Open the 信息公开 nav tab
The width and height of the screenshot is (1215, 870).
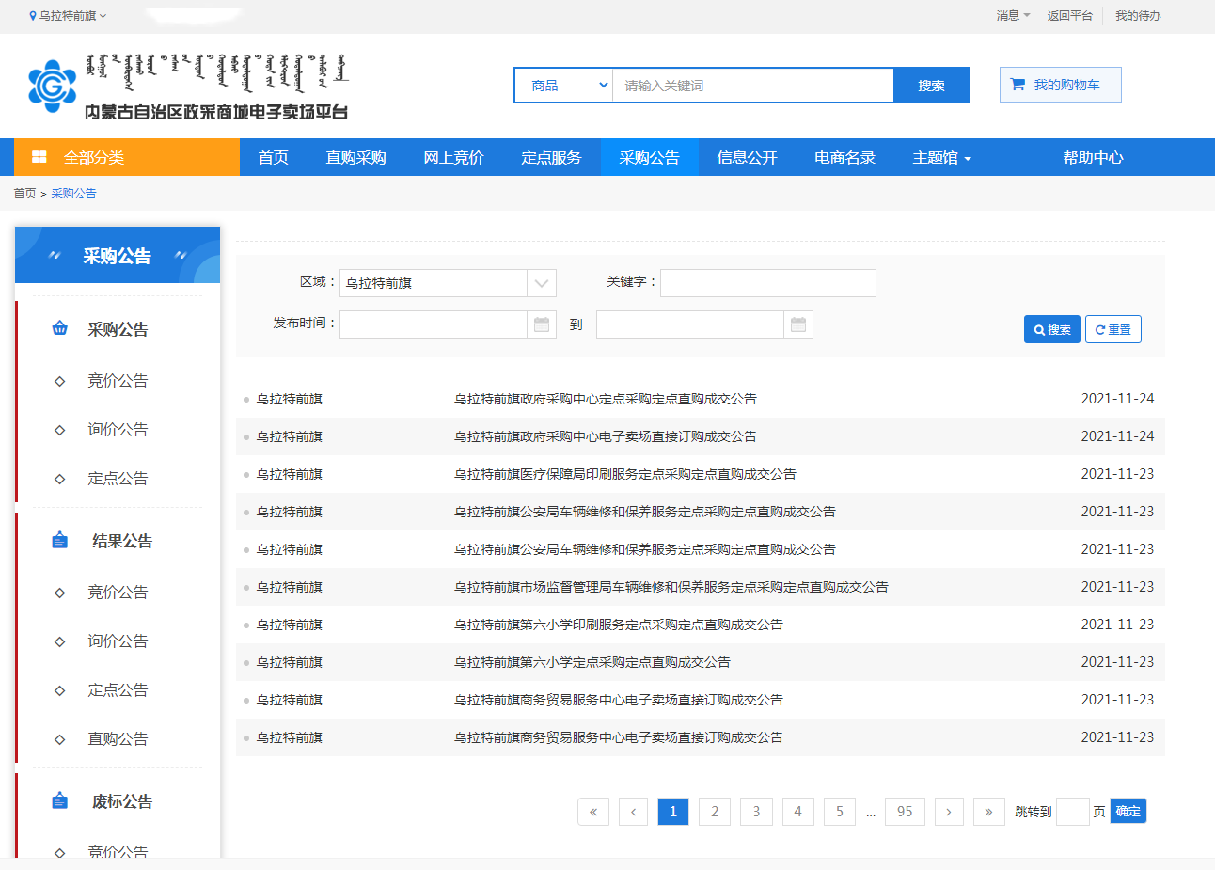(748, 157)
